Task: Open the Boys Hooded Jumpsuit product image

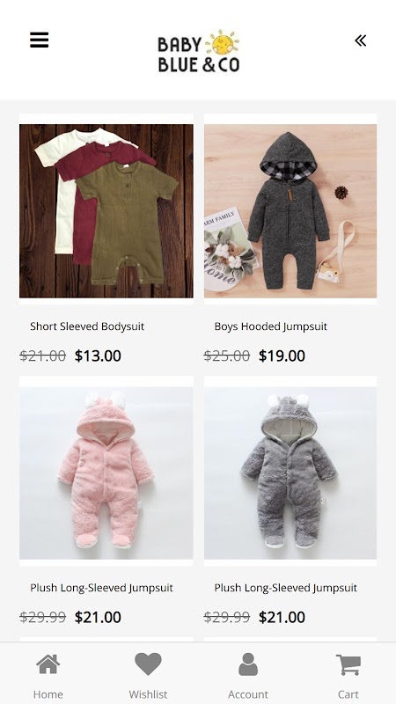Action: pyautogui.click(x=290, y=211)
